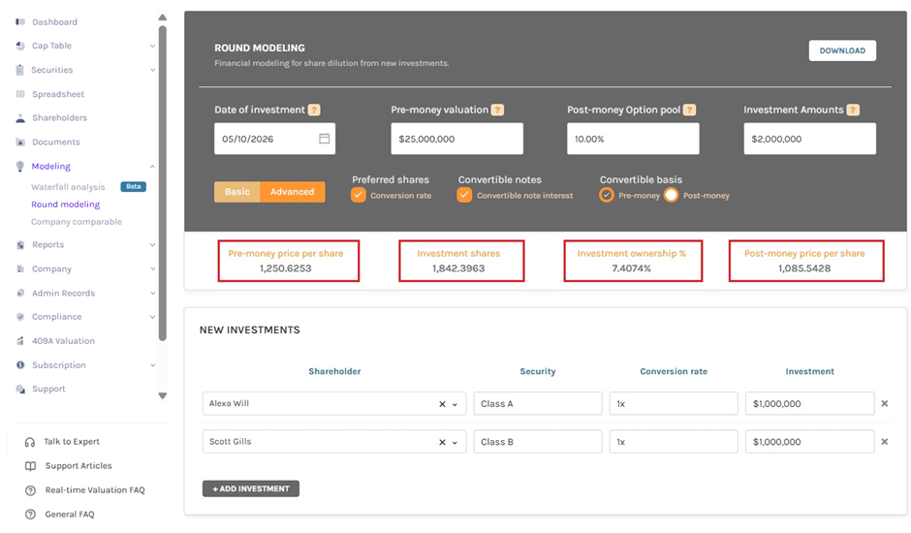Clear the Scott Gills shareholder selection
911x533 pixels.
[442, 442]
